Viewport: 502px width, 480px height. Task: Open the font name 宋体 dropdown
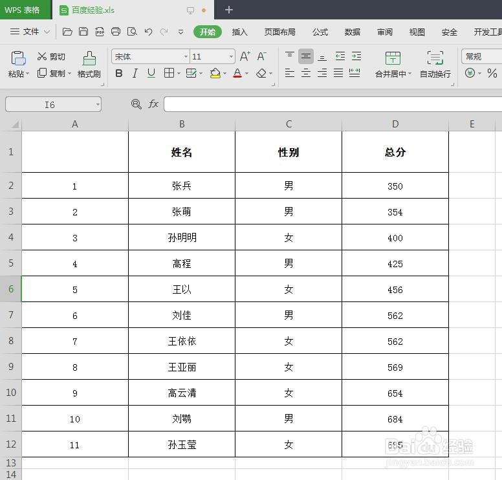pos(186,57)
